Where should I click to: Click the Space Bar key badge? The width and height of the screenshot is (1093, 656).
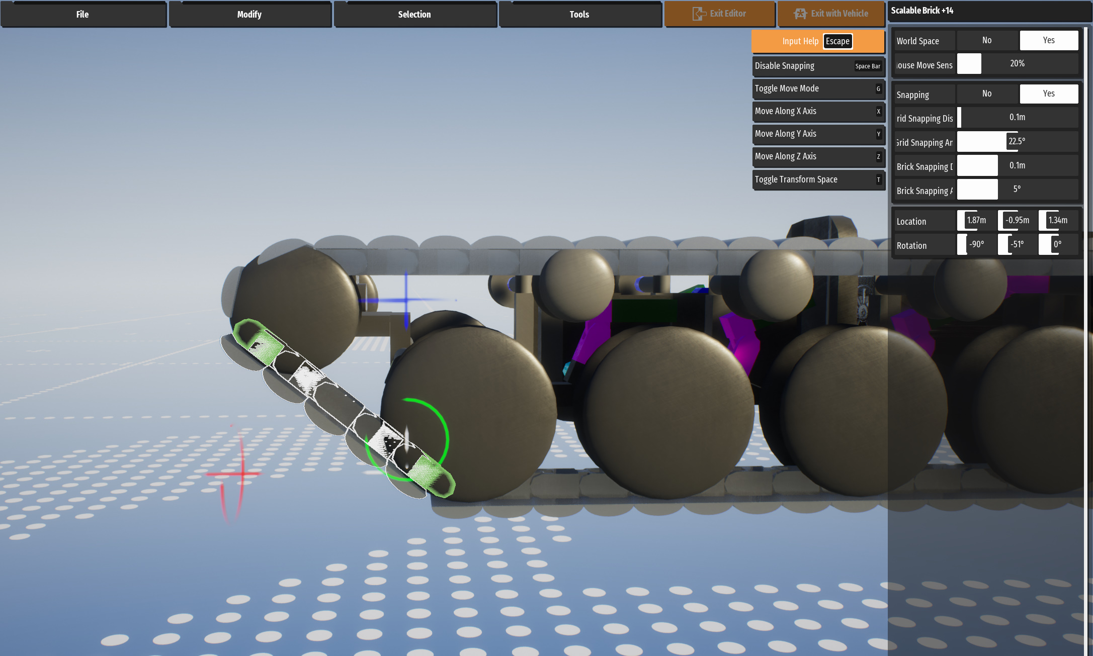[868, 66]
